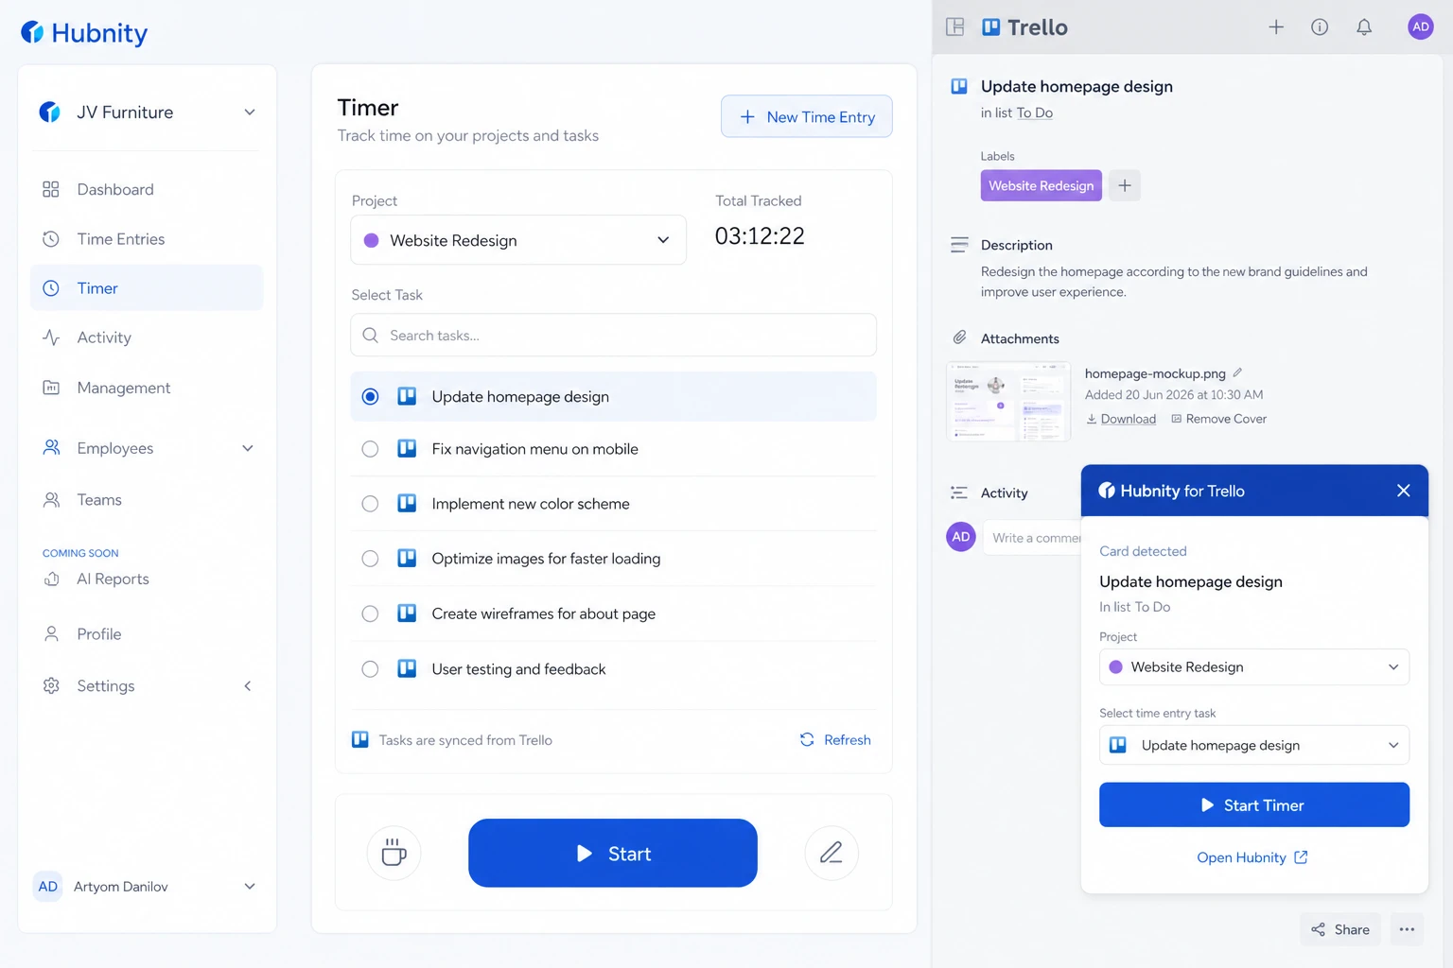Click the AI Reports thumbs-up icon
This screenshot has width=1453, height=968.
tap(51, 579)
